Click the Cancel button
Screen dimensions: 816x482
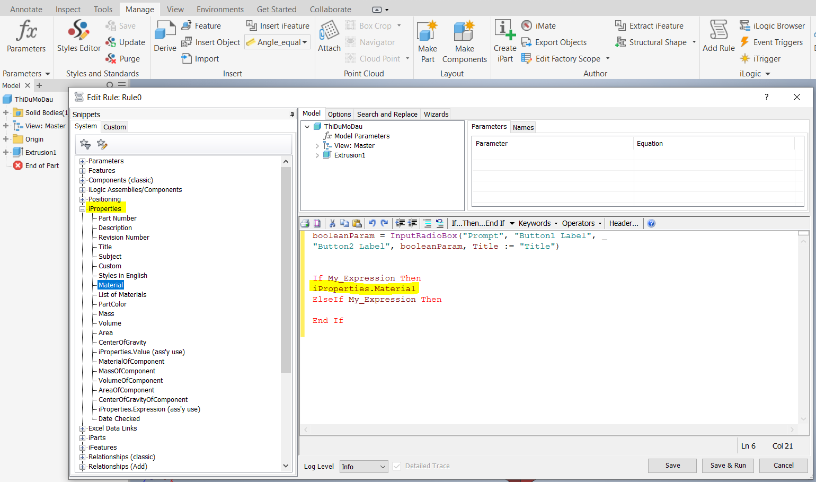tap(784, 465)
